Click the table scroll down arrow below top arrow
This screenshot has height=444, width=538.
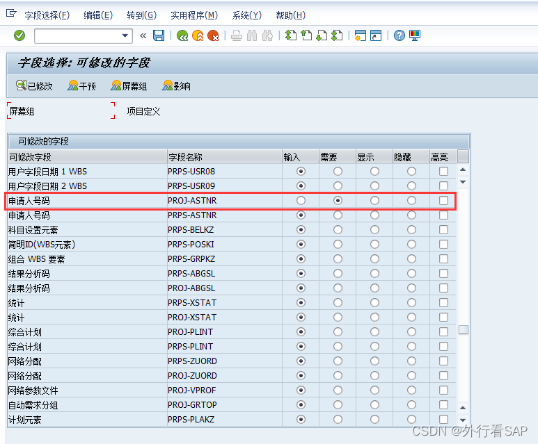click(463, 182)
